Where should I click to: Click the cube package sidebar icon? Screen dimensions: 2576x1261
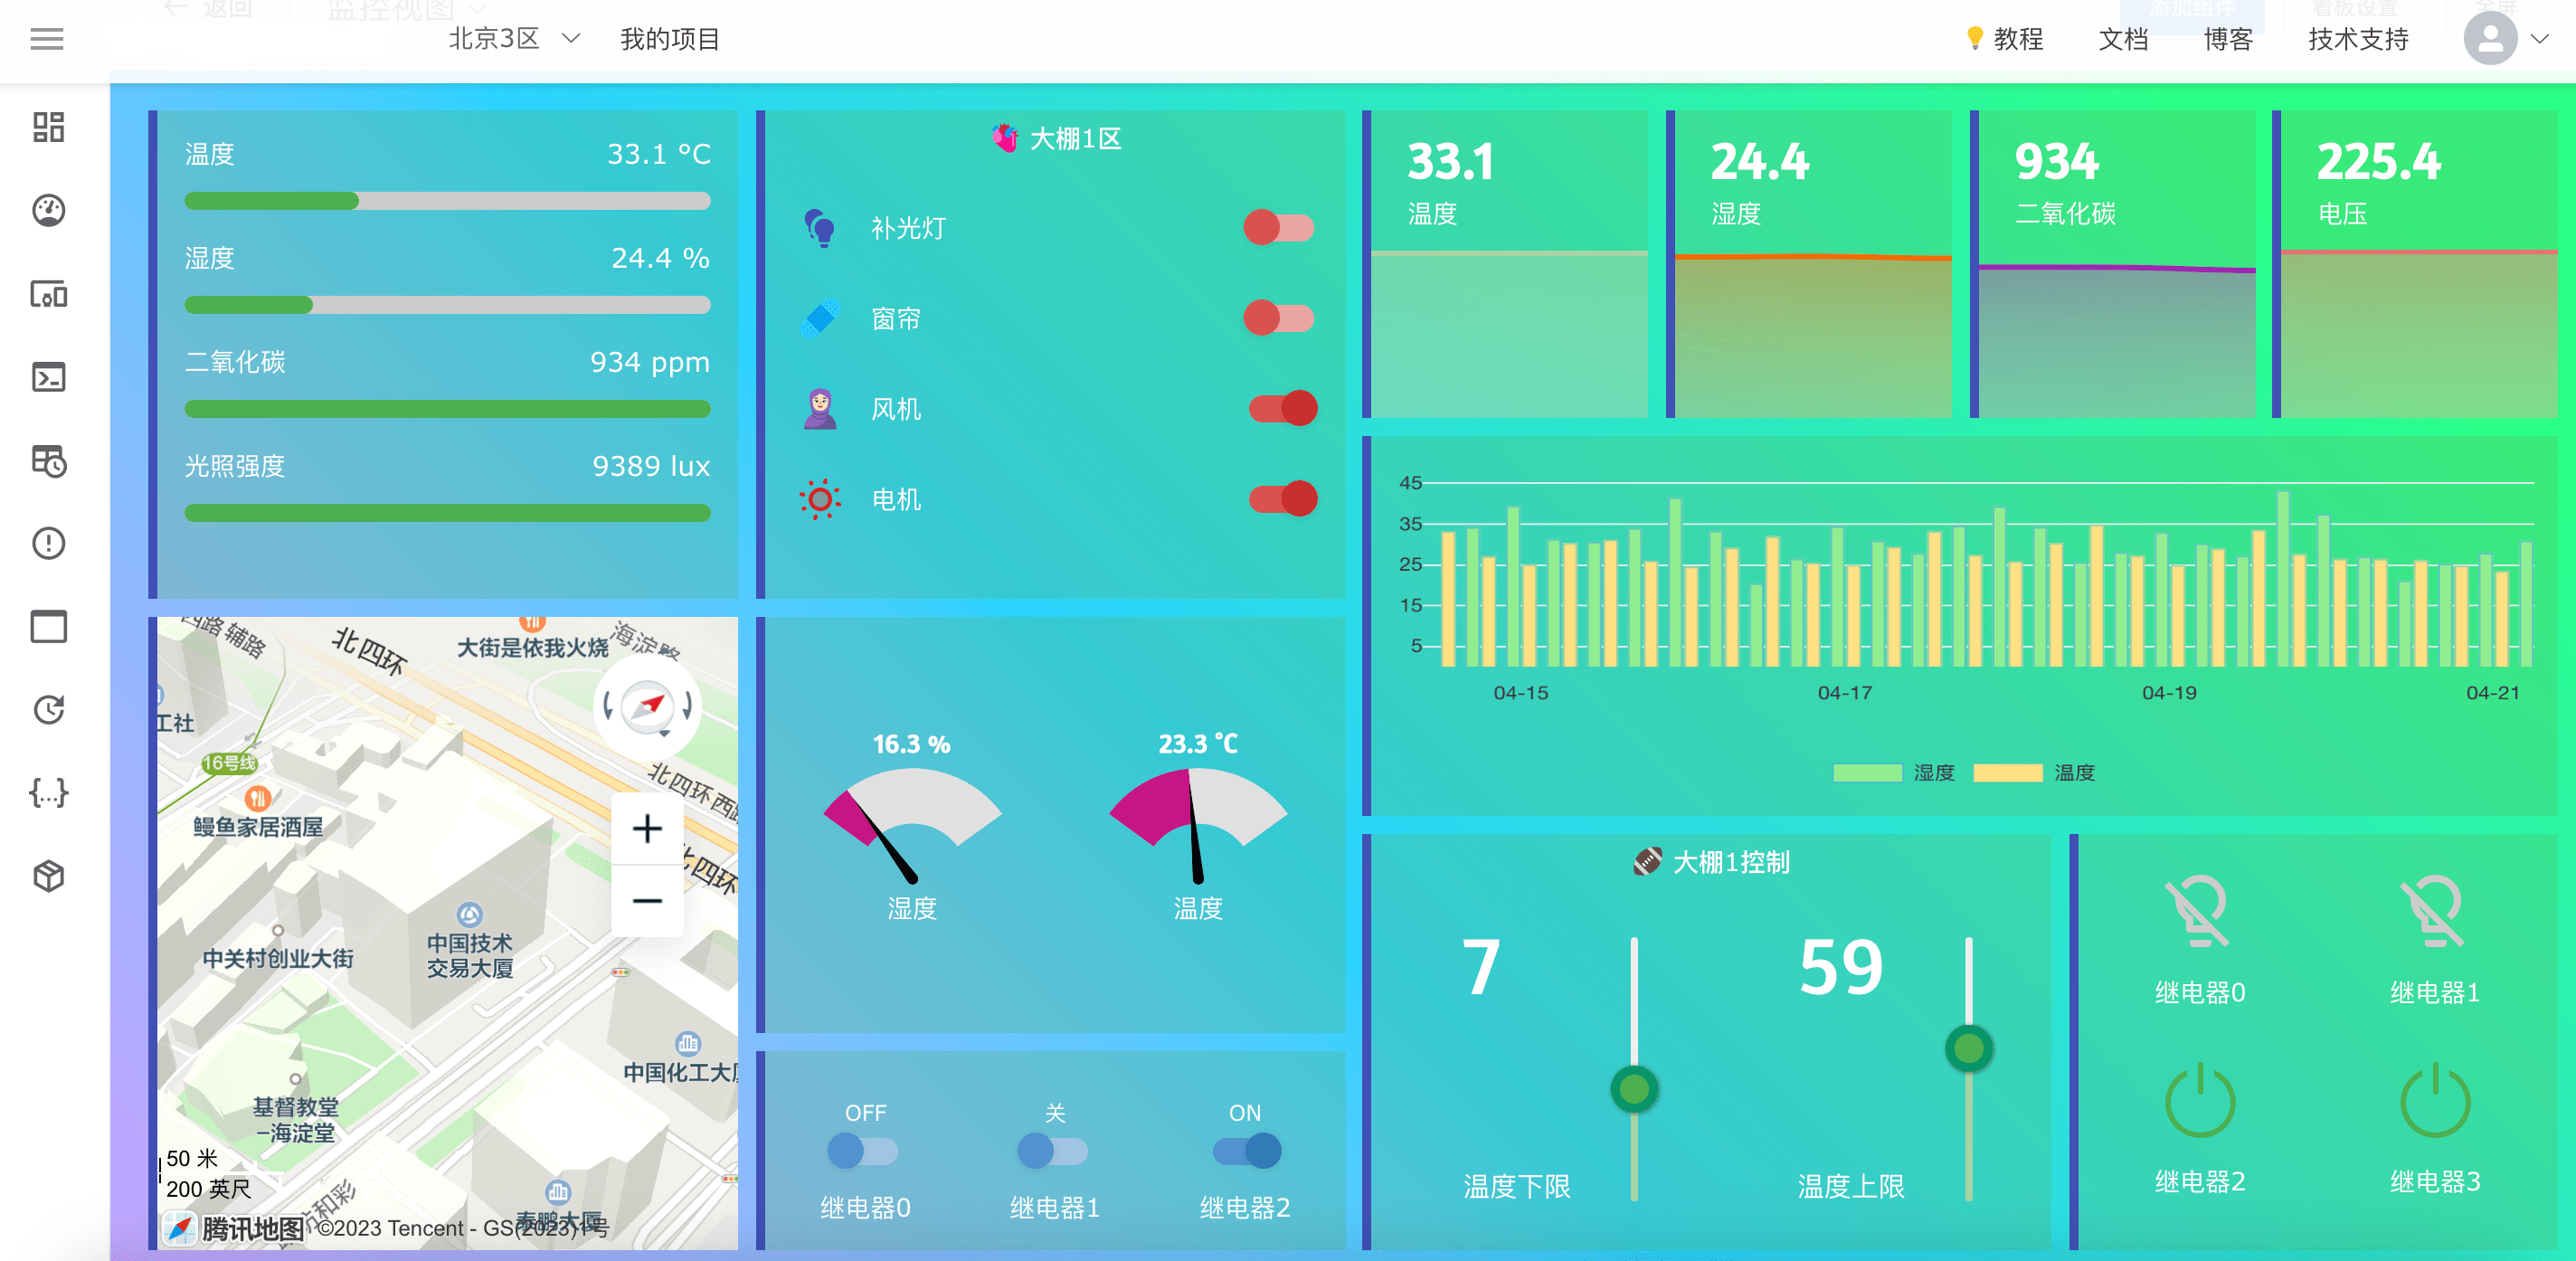click(48, 876)
